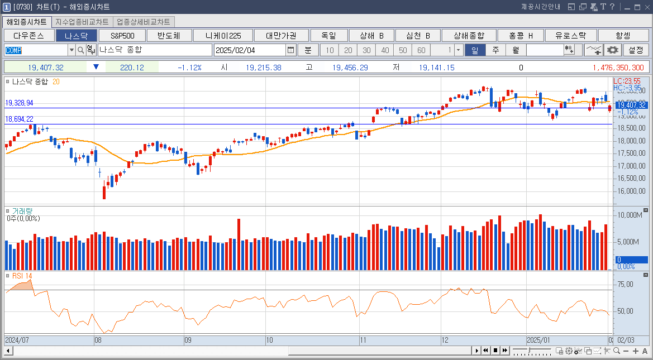Viewport: 653px width, 360px height.
Task: Toggle the 40 minute interval button
Action: (385, 50)
